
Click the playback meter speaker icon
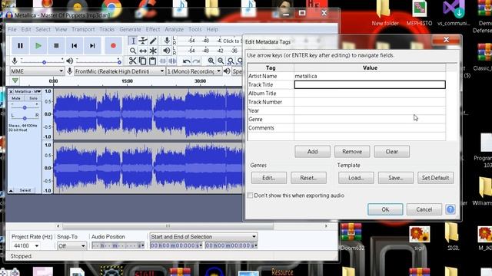[x=167, y=51]
